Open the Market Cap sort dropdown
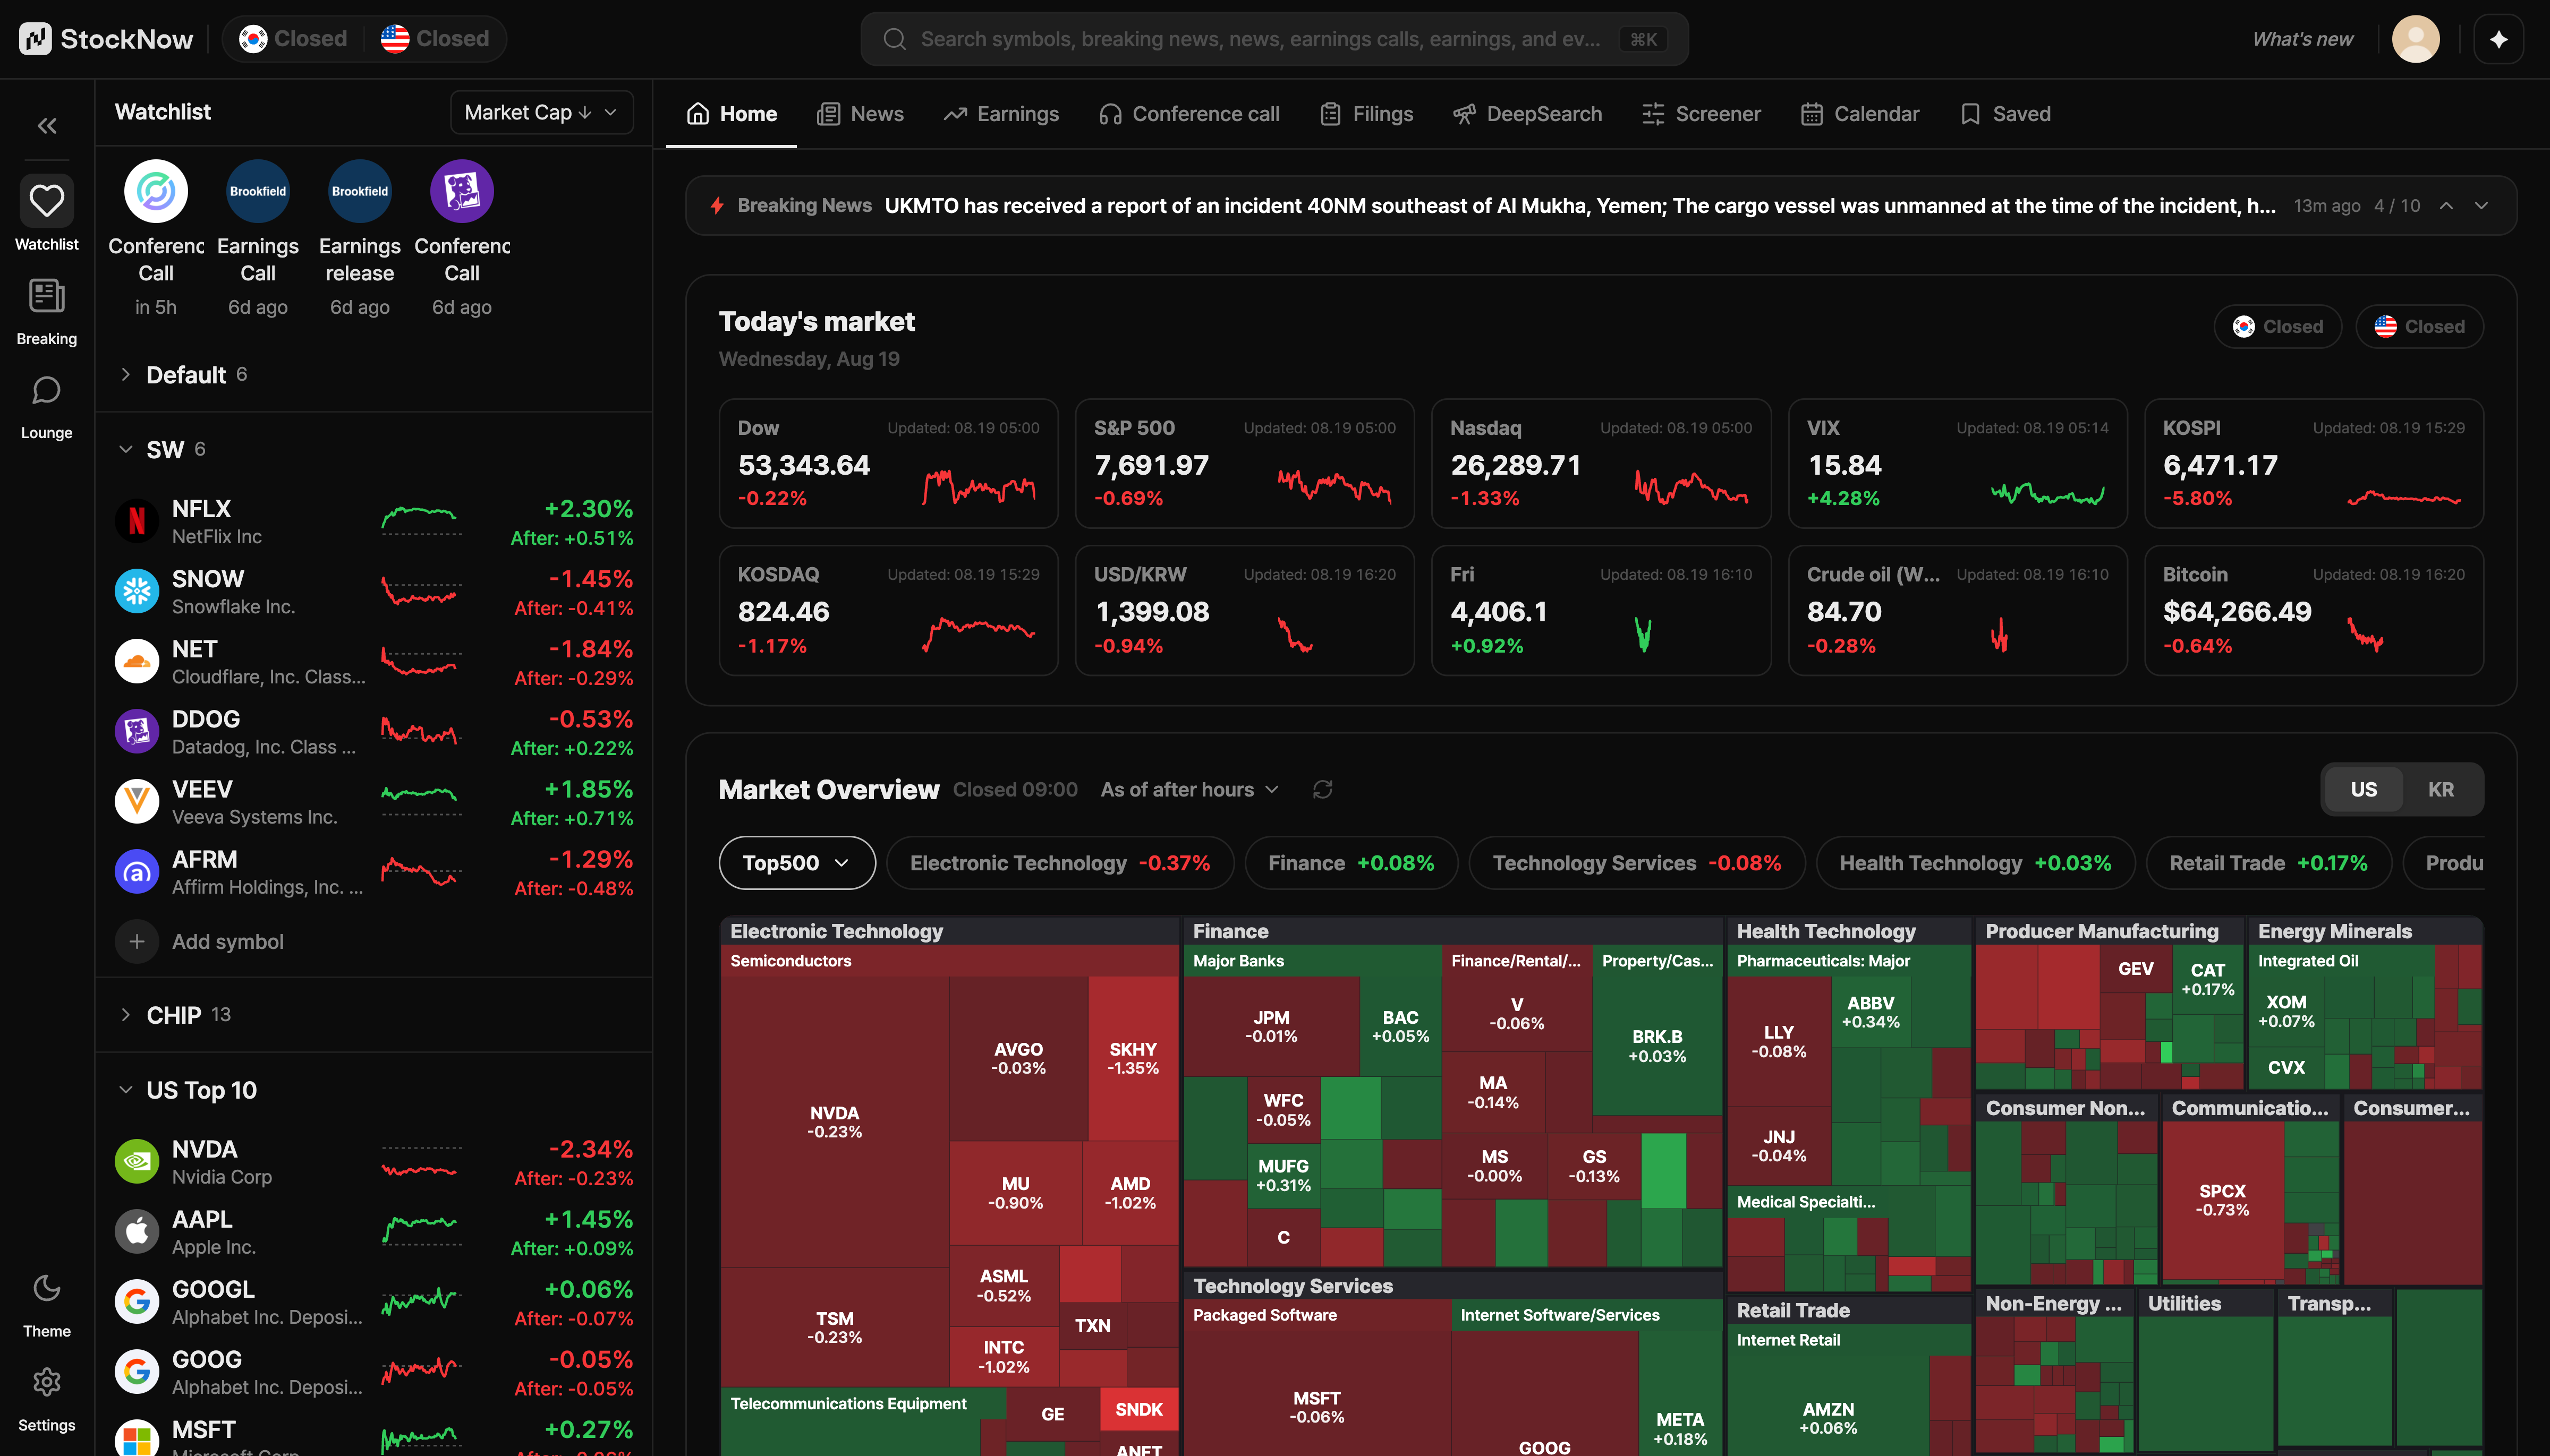2550x1456 pixels. coord(541,112)
